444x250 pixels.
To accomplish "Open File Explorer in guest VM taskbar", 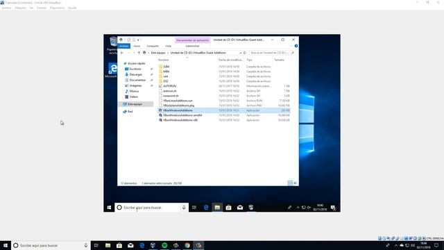I will (217, 208).
